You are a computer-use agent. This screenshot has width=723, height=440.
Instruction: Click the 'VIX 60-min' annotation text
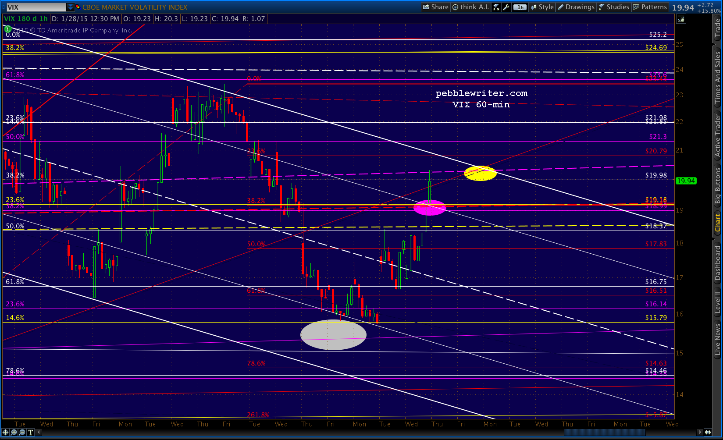click(x=481, y=105)
